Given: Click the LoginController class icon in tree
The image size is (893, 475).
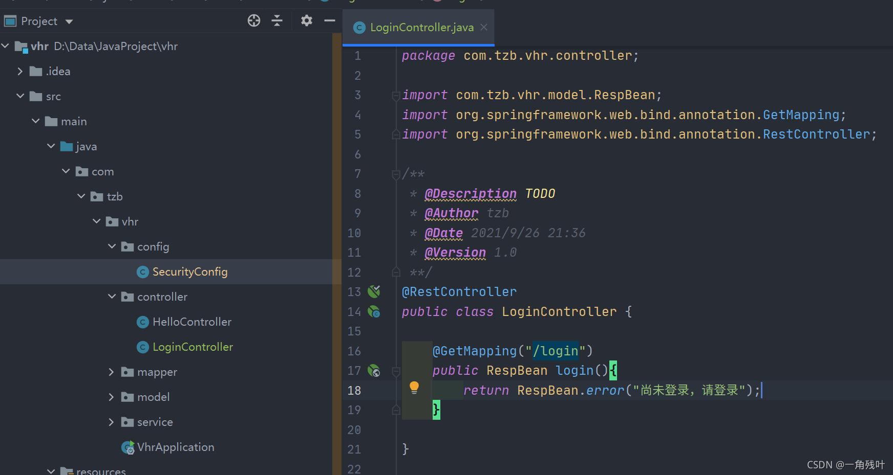Looking at the screenshot, I should click(x=143, y=347).
